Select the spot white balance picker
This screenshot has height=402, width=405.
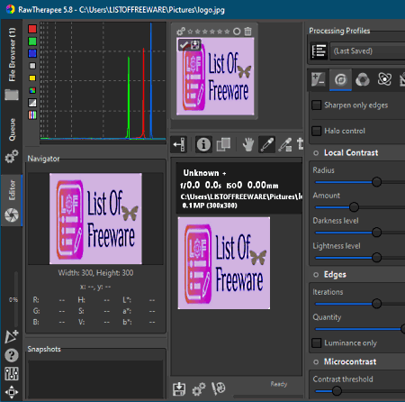click(x=266, y=145)
